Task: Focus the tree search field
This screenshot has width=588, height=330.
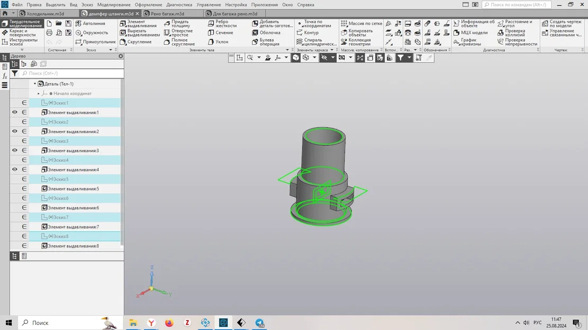Action: click(72, 73)
